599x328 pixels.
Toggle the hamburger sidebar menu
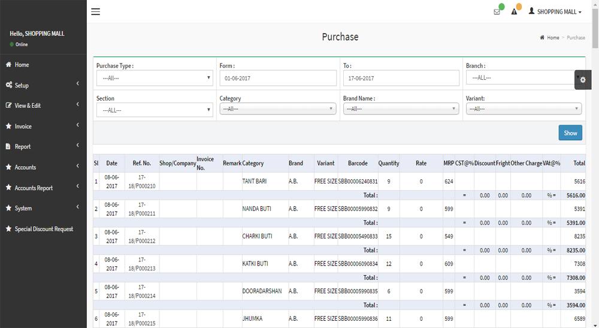[x=95, y=11]
